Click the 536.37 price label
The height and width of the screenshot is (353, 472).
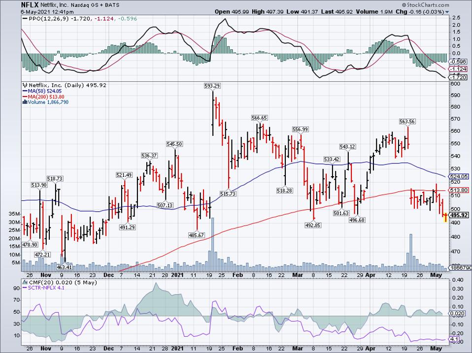pyautogui.click(x=149, y=156)
